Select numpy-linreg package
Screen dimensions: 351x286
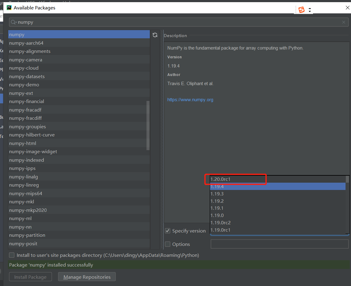click(79, 185)
